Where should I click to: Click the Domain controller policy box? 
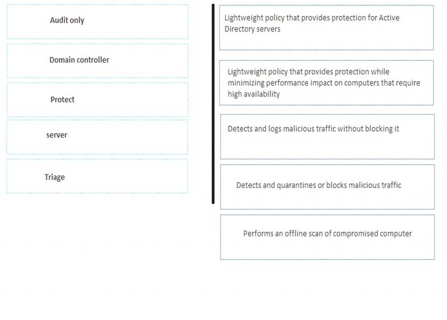click(98, 60)
